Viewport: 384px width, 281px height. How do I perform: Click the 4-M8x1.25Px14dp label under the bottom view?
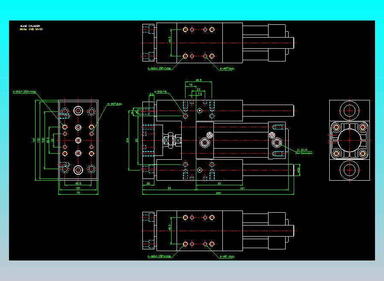point(159,256)
